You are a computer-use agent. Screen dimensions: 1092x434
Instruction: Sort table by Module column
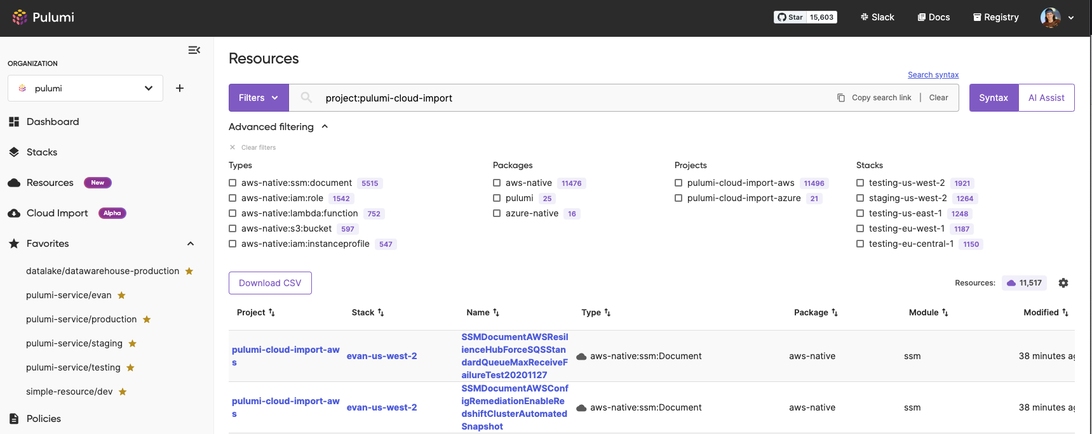pyautogui.click(x=929, y=312)
